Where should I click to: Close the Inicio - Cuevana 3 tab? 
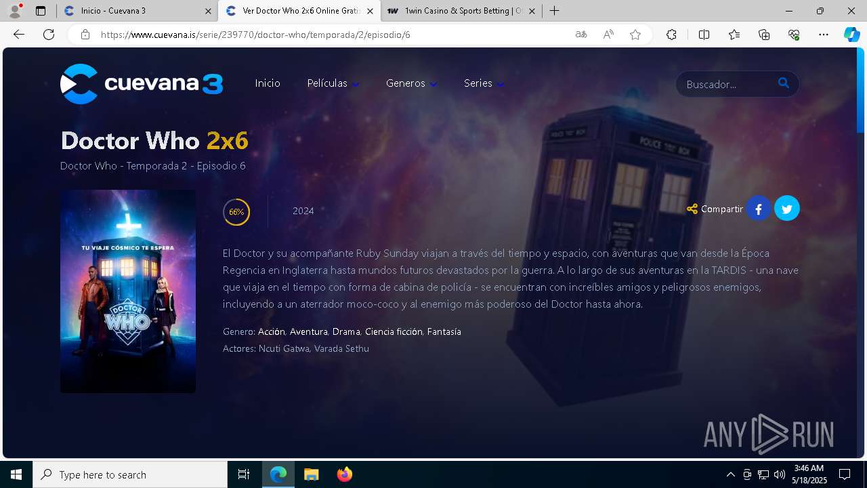(x=207, y=11)
